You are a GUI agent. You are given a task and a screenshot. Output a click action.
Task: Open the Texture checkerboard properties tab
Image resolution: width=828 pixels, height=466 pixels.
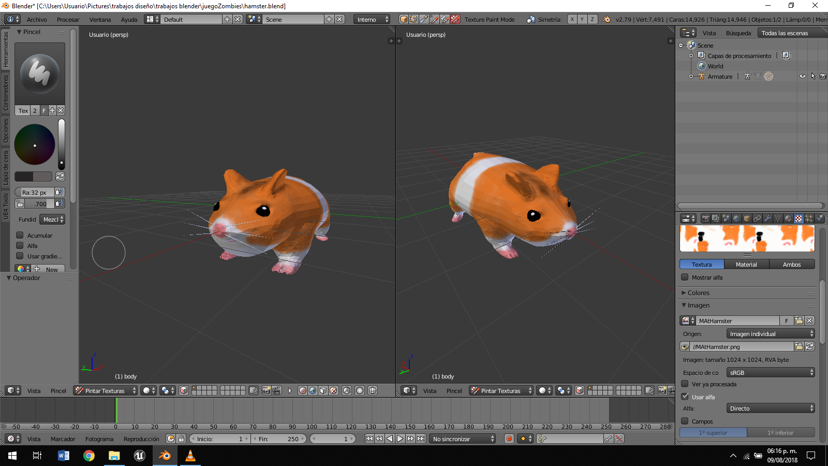coord(799,219)
